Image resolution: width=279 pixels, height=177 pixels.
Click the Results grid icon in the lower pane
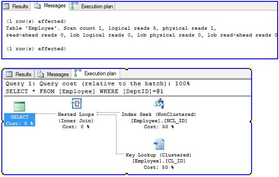click(9, 74)
